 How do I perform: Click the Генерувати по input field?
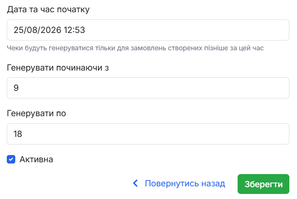click(x=148, y=134)
